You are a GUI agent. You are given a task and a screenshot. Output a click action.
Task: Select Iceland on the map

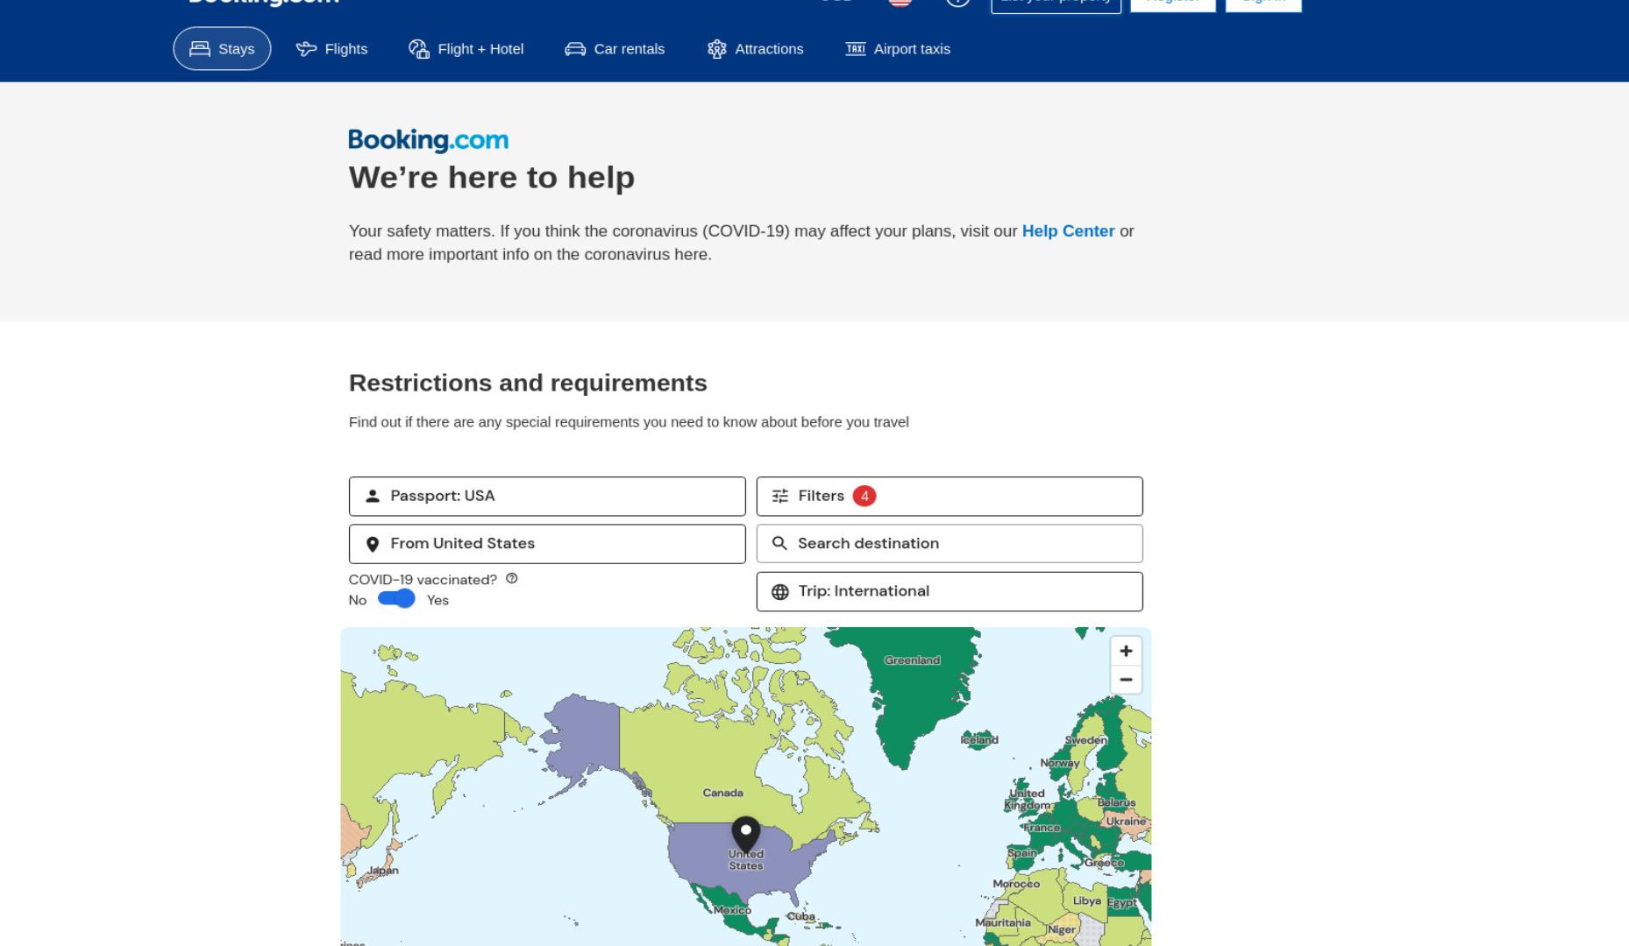[x=979, y=740]
